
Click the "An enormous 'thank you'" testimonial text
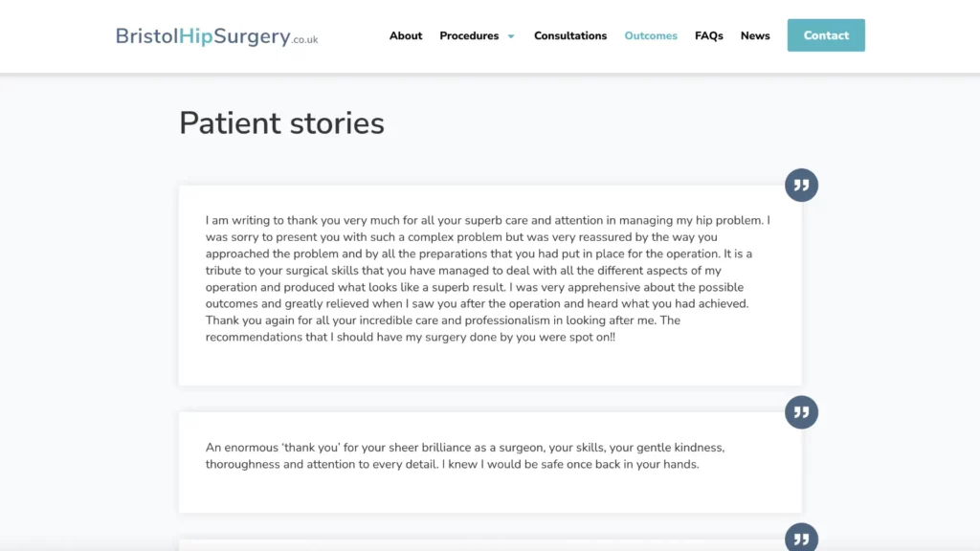[287, 448]
